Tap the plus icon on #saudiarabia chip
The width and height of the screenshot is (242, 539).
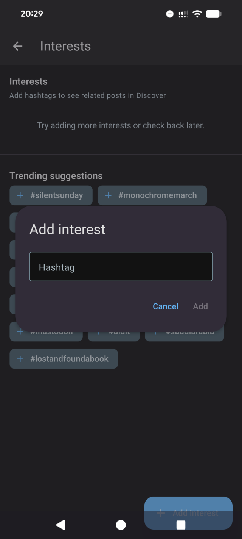(x=155, y=331)
